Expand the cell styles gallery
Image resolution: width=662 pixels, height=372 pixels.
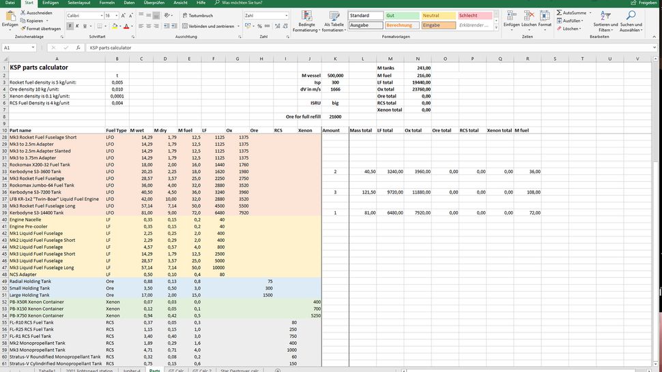pyautogui.click(x=496, y=27)
